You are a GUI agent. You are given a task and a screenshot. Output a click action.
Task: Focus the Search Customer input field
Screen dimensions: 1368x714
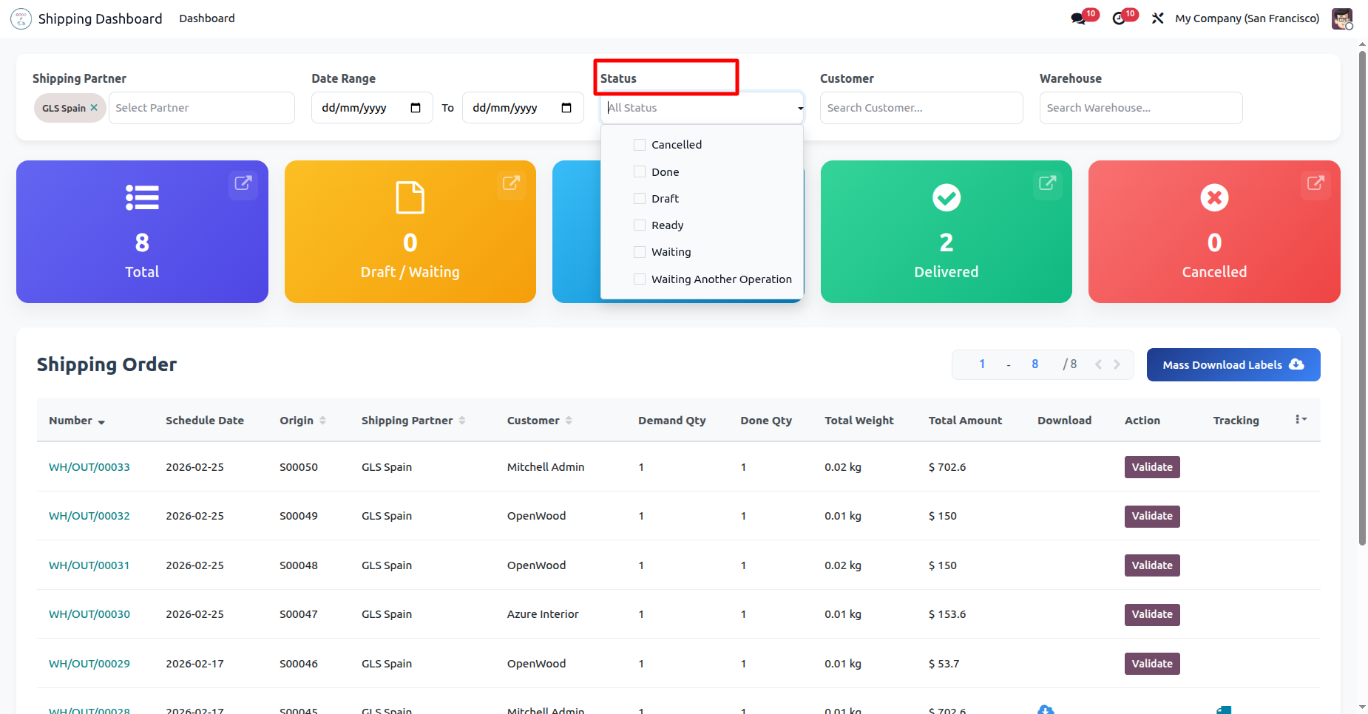(x=921, y=108)
